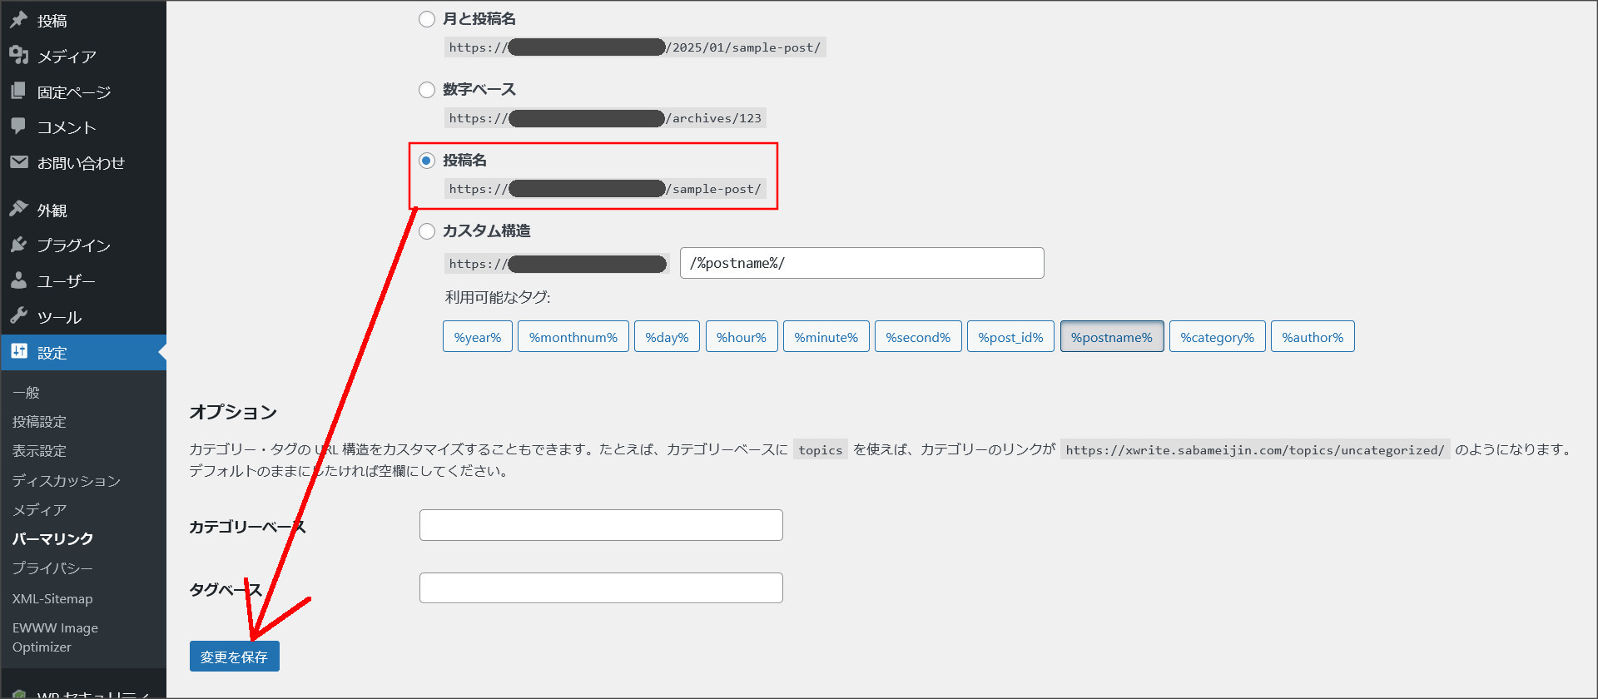
Task: Select the 数字ベース radio button
Action: coord(427,90)
